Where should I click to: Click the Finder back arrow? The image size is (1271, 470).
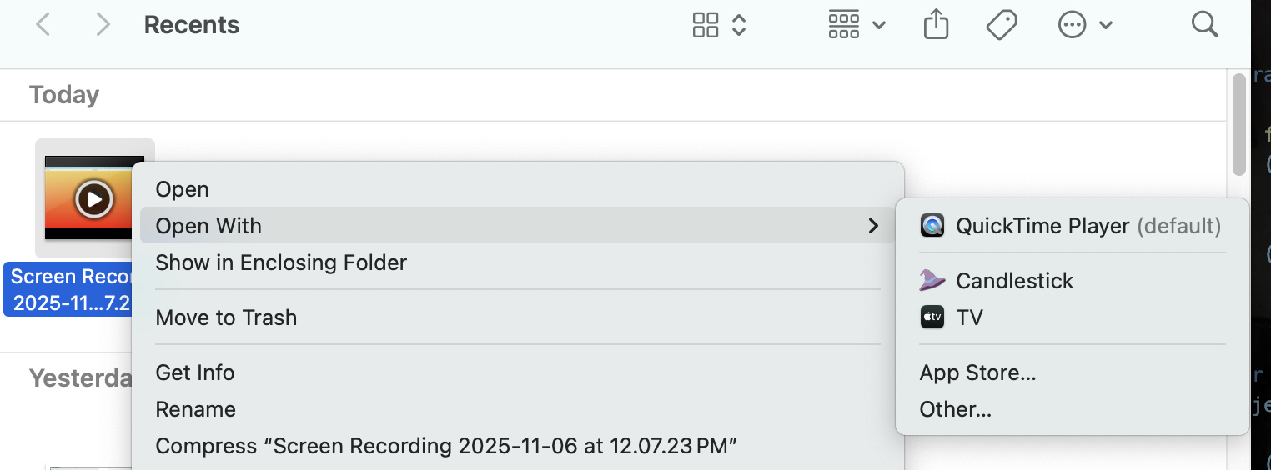(43, 25)
